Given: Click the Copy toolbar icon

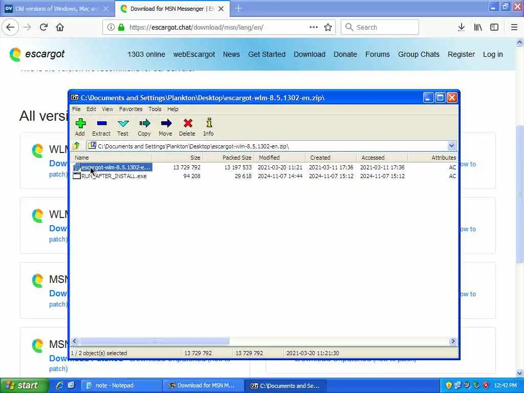Looking at the screenshot, I should [144, 127].
